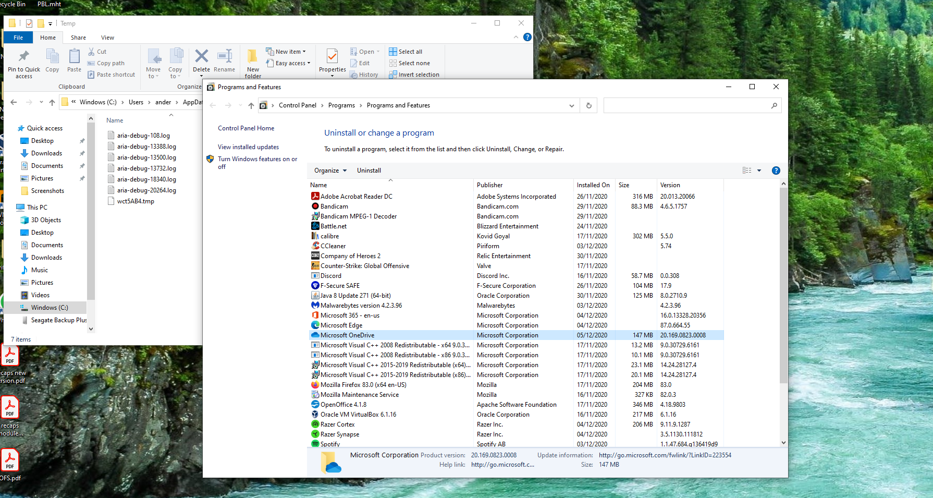Switch to the View ribbon tab
Screen dimensions: 933x498
coord(107,38)
